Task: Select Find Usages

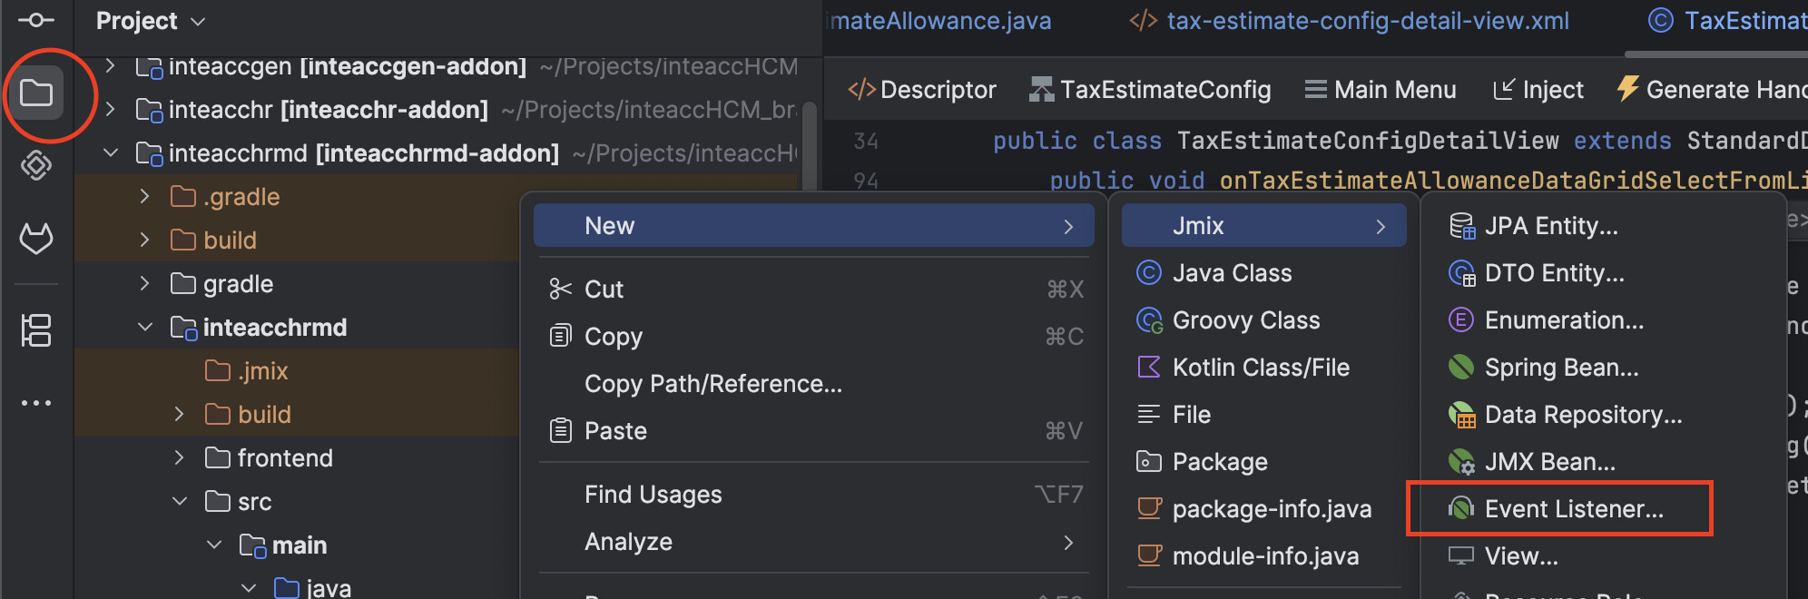Action: click(813, 494)
